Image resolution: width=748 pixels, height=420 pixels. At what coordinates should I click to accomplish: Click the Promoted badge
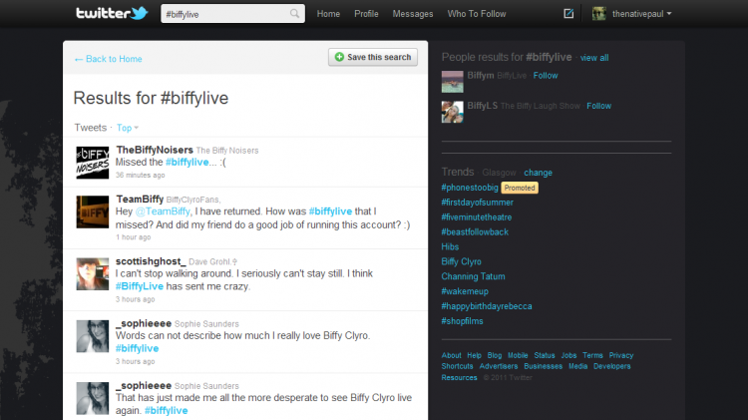tap(520, 188)
